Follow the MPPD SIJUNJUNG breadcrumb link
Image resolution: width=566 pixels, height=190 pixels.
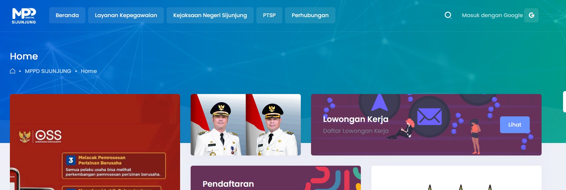click(x=48, y=71)
